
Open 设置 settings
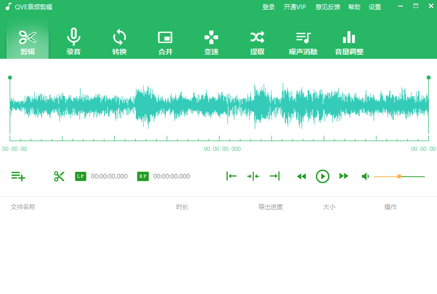click(x=375, y=7)
